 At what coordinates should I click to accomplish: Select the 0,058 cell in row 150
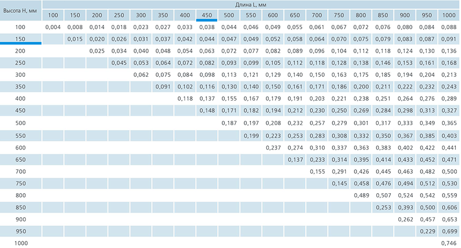(295, 39)
